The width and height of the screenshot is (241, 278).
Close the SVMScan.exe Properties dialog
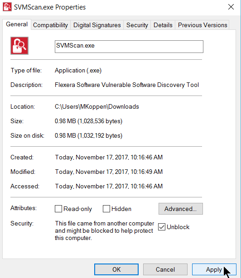pos(231,7)
